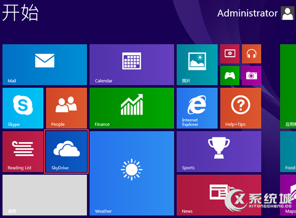Open the Food tile
Image resolution: width=296 pixels, height=218 pixels.
288,152
